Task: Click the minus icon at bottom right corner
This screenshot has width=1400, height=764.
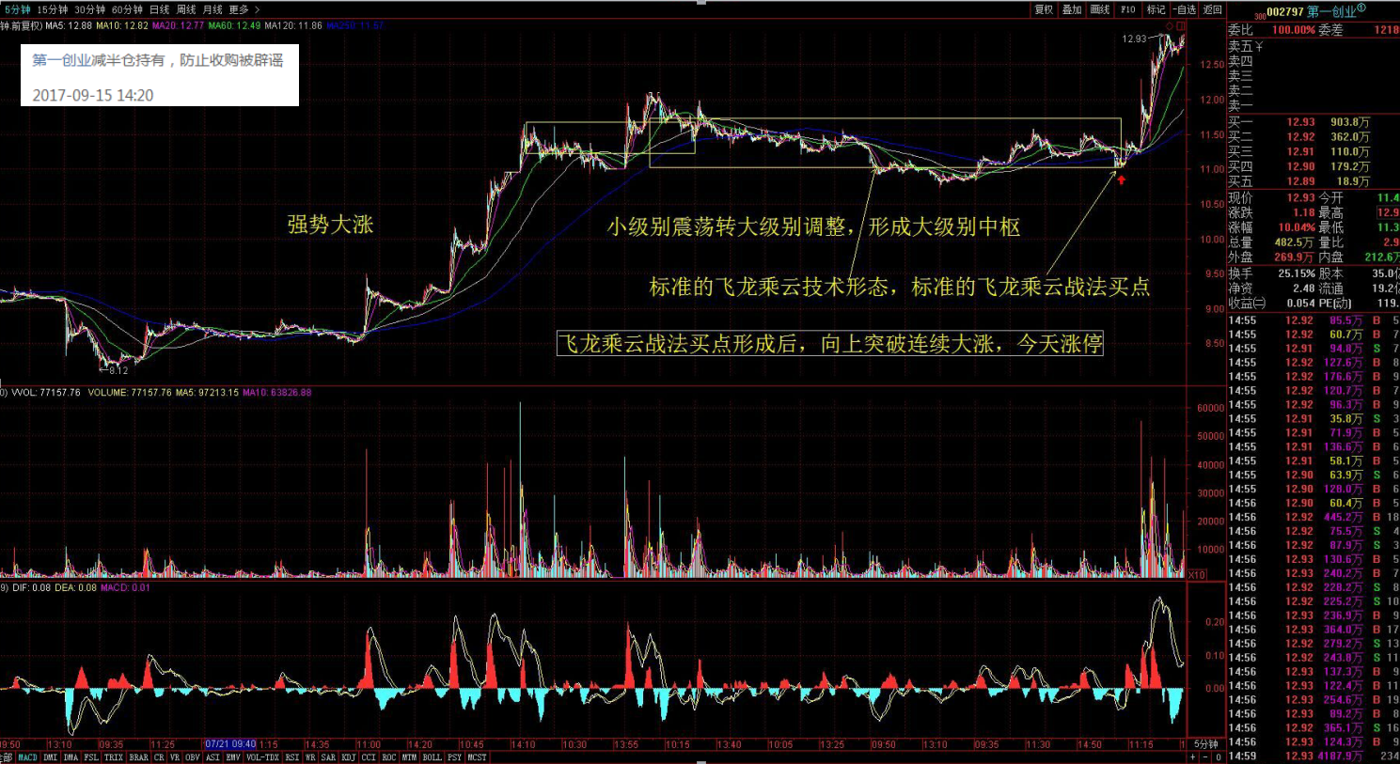Action: 1205,757
